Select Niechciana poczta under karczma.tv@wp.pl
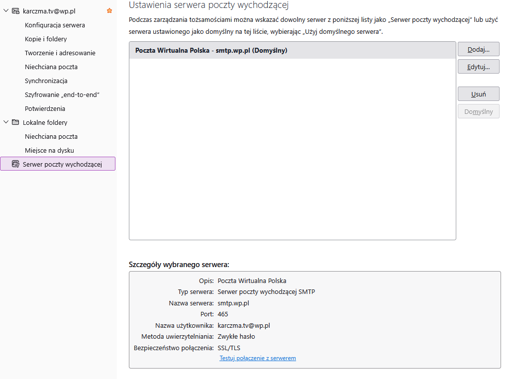The height and width of the screenshot is (379, 513). tap(51, 67)
